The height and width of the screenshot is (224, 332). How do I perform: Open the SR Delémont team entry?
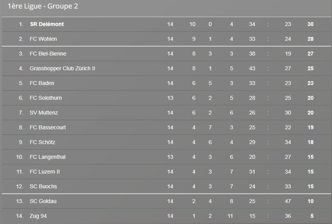point(47,24)
